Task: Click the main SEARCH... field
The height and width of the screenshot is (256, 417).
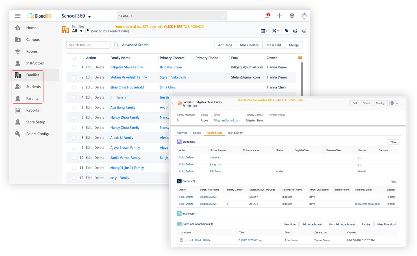Action: (172, 16)
